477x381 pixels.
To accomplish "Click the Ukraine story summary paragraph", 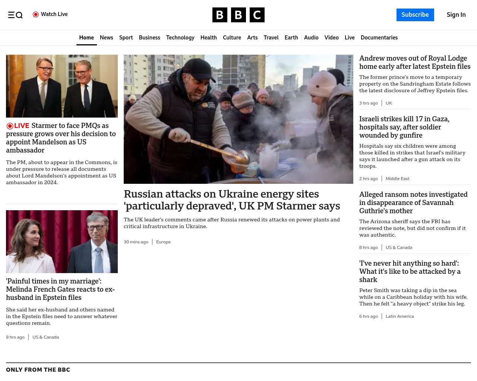I will pyautogui.click(x=232, y=223).
